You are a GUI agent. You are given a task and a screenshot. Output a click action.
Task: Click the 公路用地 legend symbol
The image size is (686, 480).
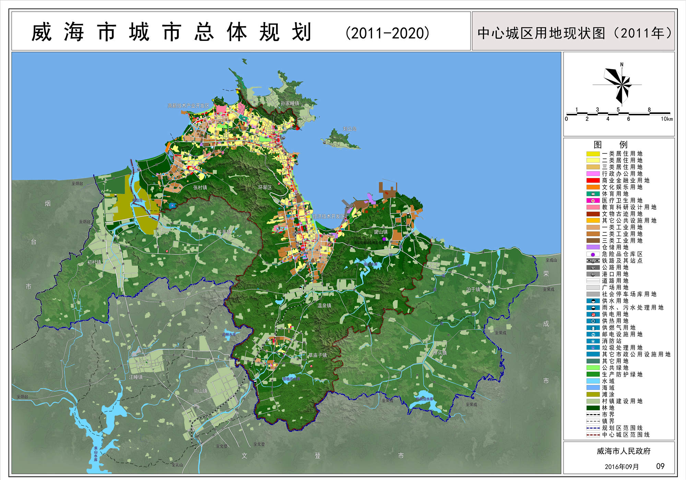click(x=593, y=268)
